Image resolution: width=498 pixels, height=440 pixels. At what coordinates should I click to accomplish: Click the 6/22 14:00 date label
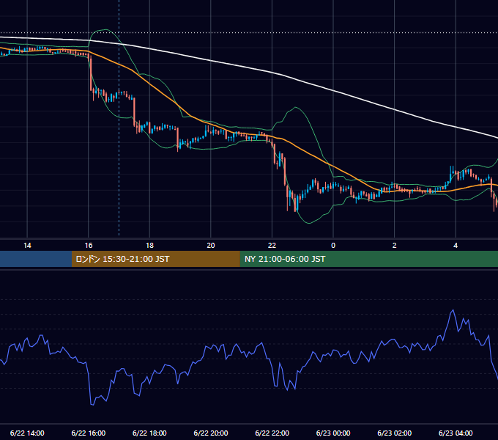coord(27,433)
